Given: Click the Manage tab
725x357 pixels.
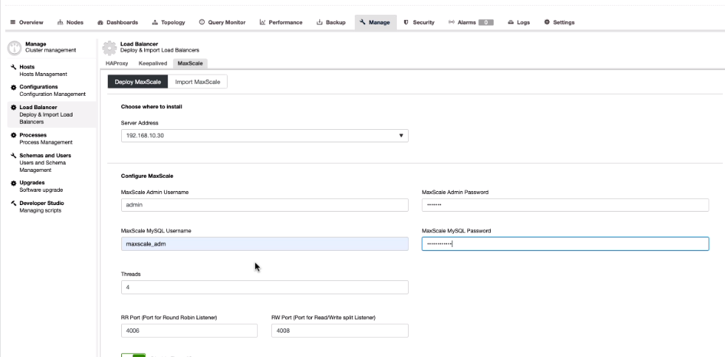Looking at the screenshot, I should [375, 22].
